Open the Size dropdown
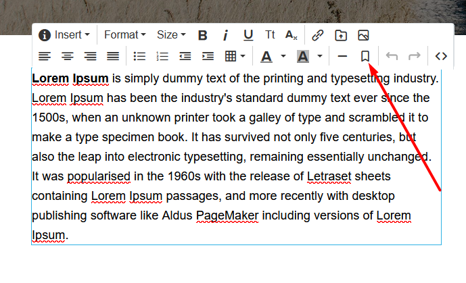 (x=171, y=35)
